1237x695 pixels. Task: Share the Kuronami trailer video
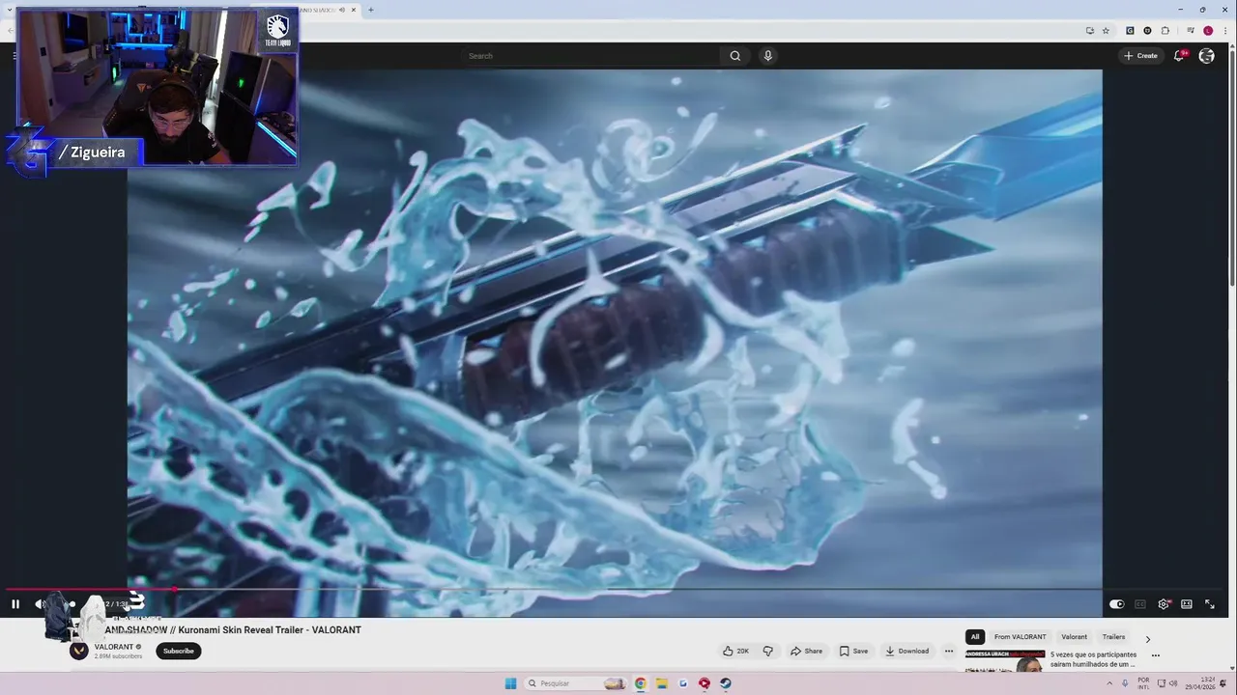coord(807,651)
